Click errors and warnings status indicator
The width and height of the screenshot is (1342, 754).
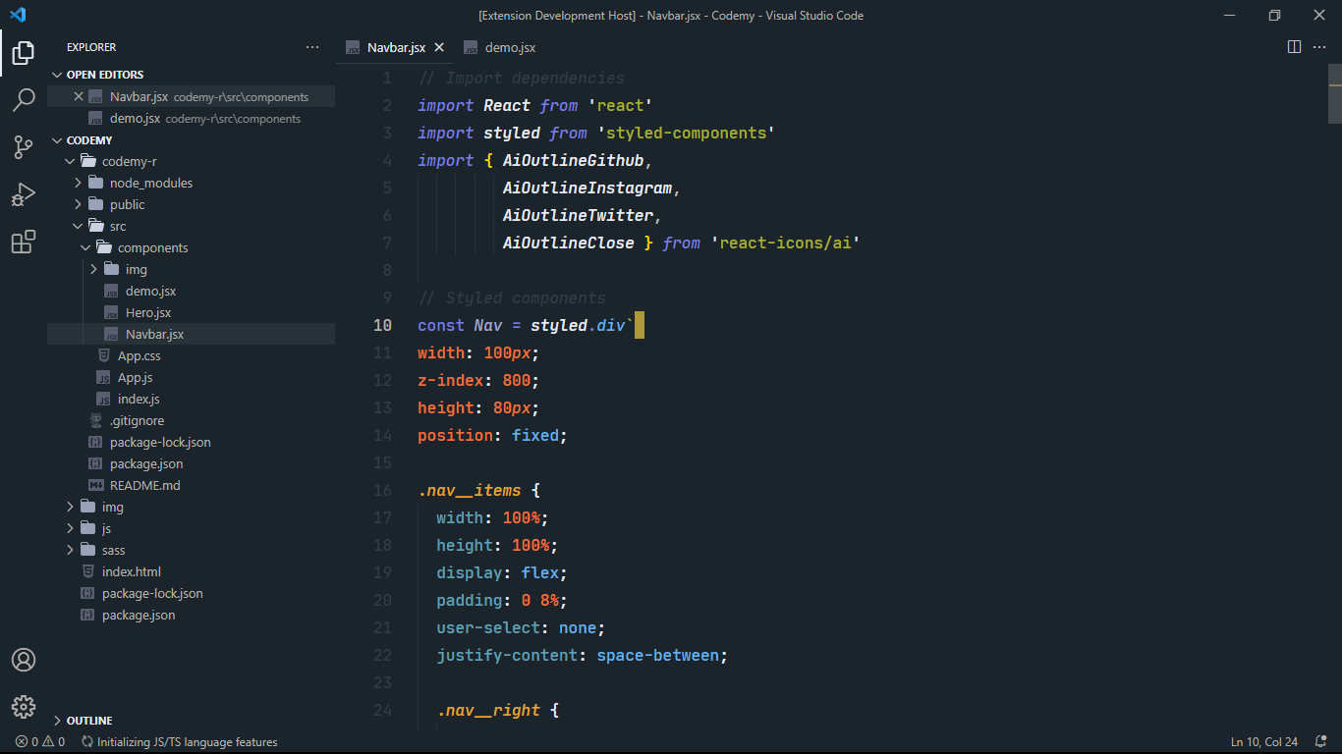(x=40, y=742)
